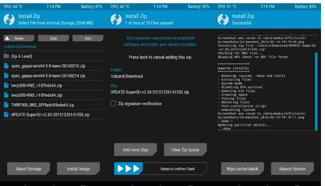Click 'Updating partition details...' log line
This screenshot has width=325, height=186.
(x=245, y=125)
